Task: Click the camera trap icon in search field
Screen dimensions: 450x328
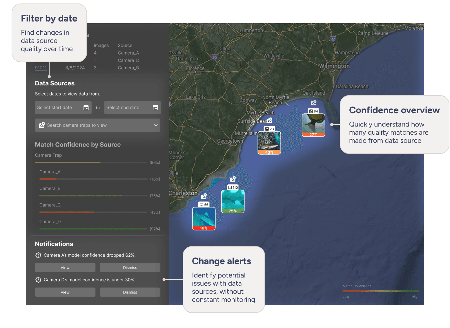Action: 42,125
